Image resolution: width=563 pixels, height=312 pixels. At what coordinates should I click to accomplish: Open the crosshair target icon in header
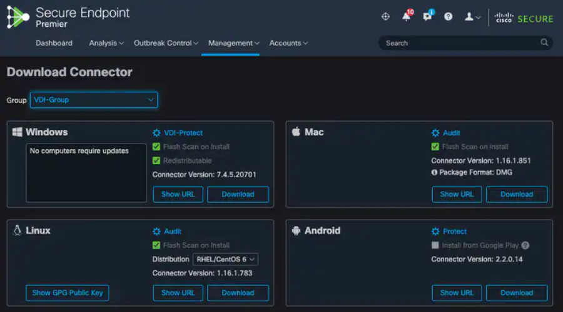pyautogui.click(x=385, y=16)
